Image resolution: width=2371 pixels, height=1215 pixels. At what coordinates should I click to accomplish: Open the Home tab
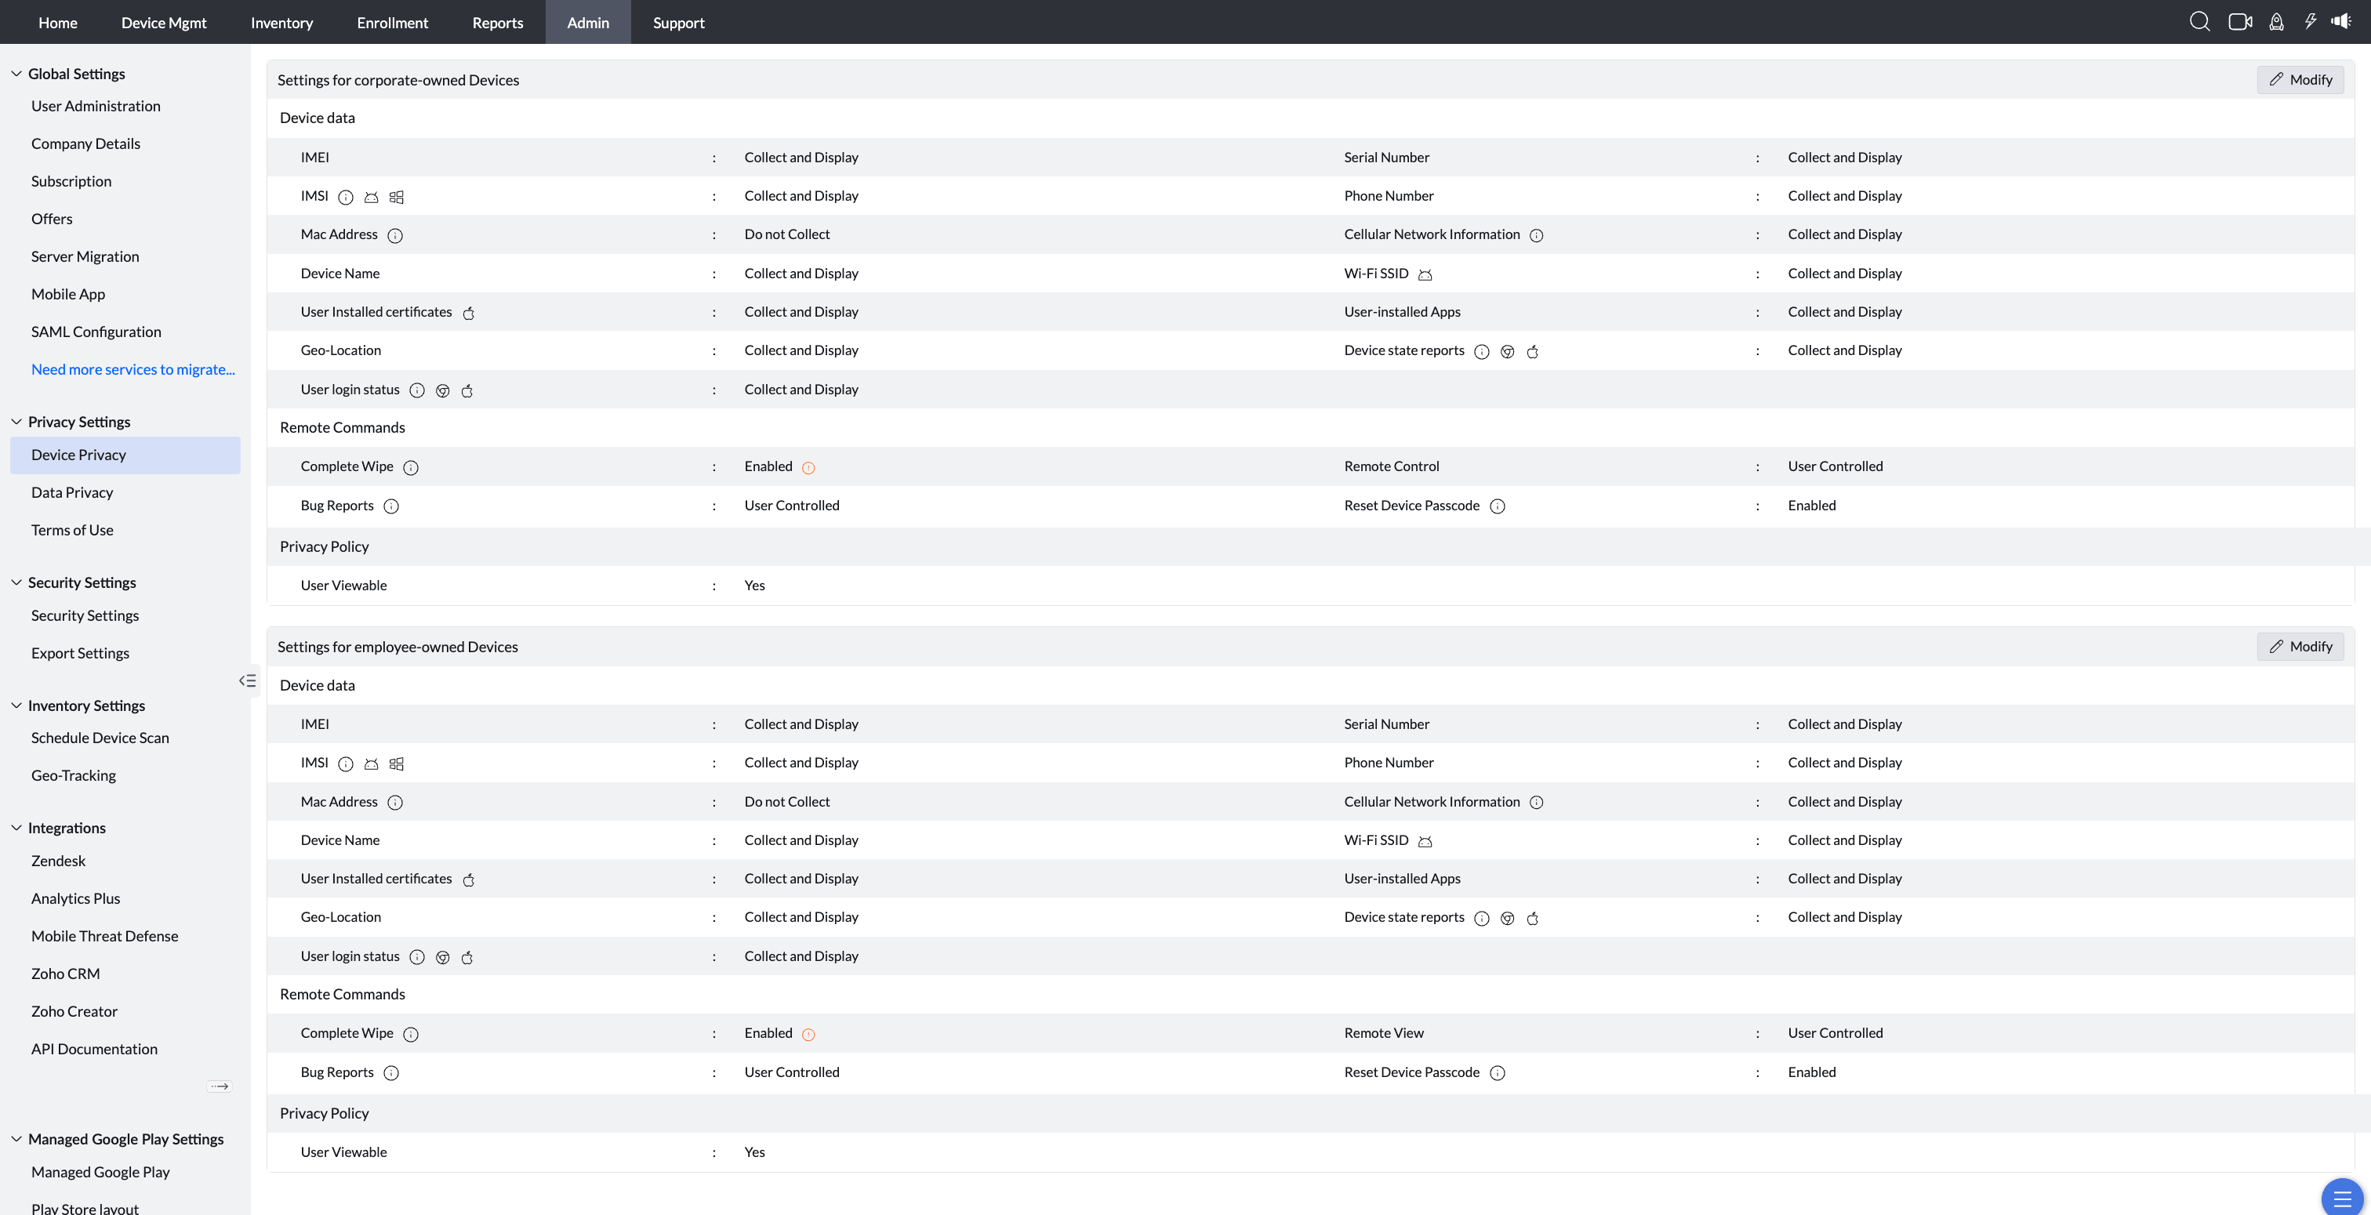(x=58, y=22)
